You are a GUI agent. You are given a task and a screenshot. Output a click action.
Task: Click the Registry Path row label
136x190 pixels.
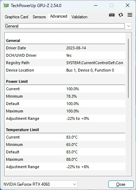pyautogui.click(x=18, y=63)
